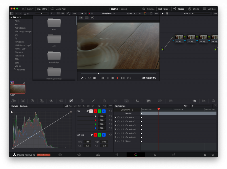Reset the red curve intensity
Image resolution: width=227 pixels, height=169 pixels.
click(110, 120)
